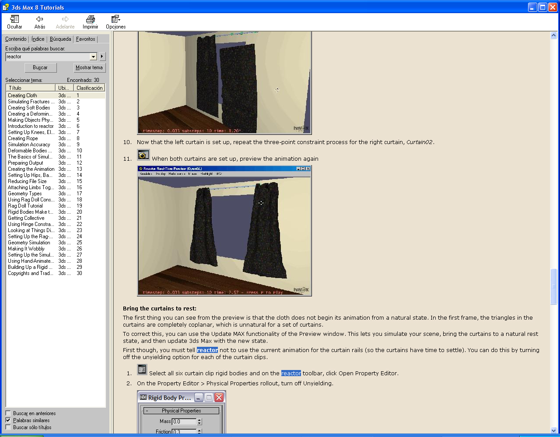The height and width of the screenshot is (437, 560).
Task: Select the 'Simulation Accuracy' result
Action: click(29, 144)
